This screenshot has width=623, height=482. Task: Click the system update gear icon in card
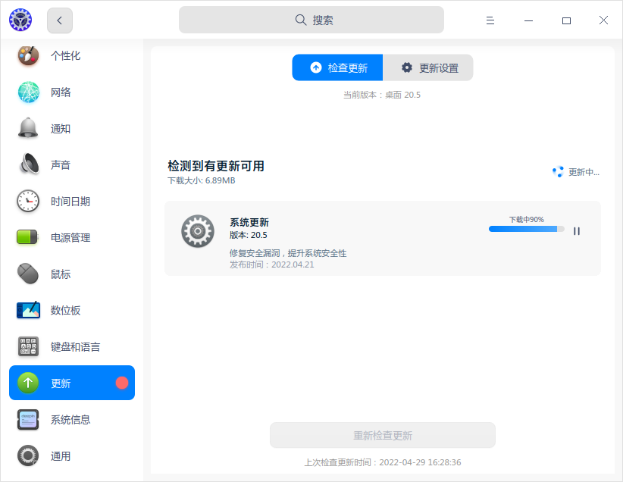pos(198,231)
